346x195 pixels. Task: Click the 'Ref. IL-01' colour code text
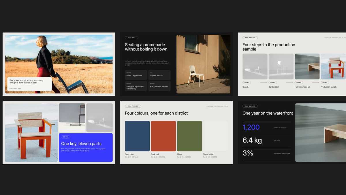pos(132,157)
